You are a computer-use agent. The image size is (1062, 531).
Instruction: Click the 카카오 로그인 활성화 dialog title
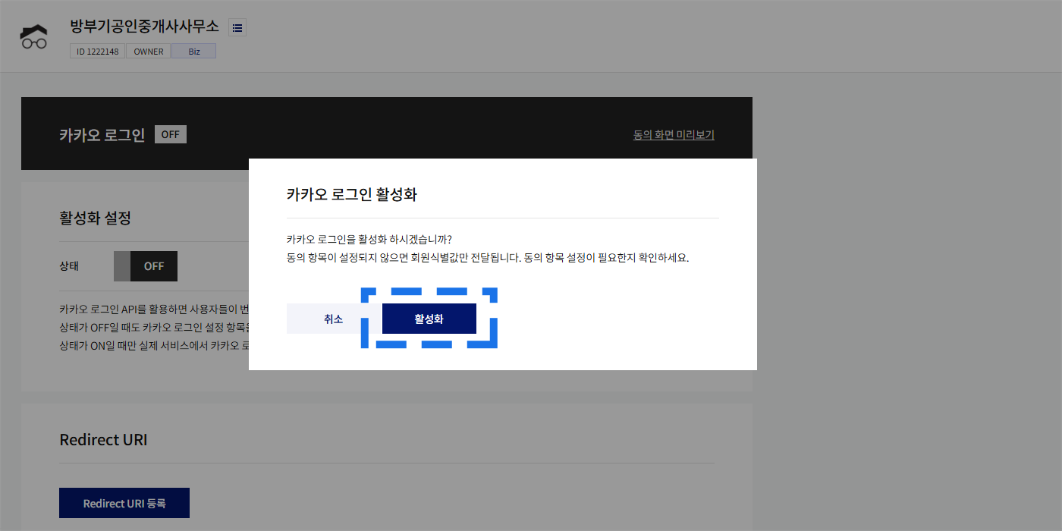352,194
